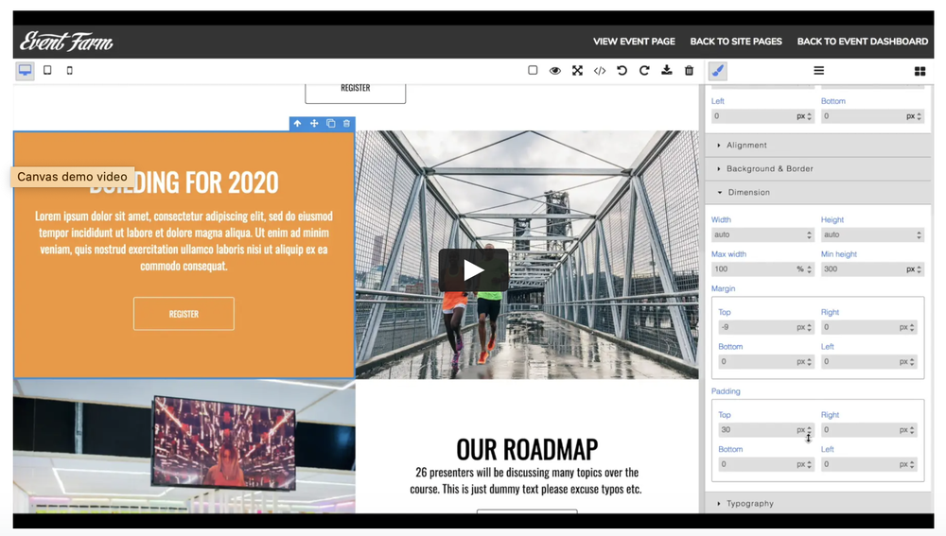Image resolution: width=946 pixels, height=536 pixels.
Task: Select the 26 presenters paragraph
Action: pyautogui.click(x=526, y=480)
